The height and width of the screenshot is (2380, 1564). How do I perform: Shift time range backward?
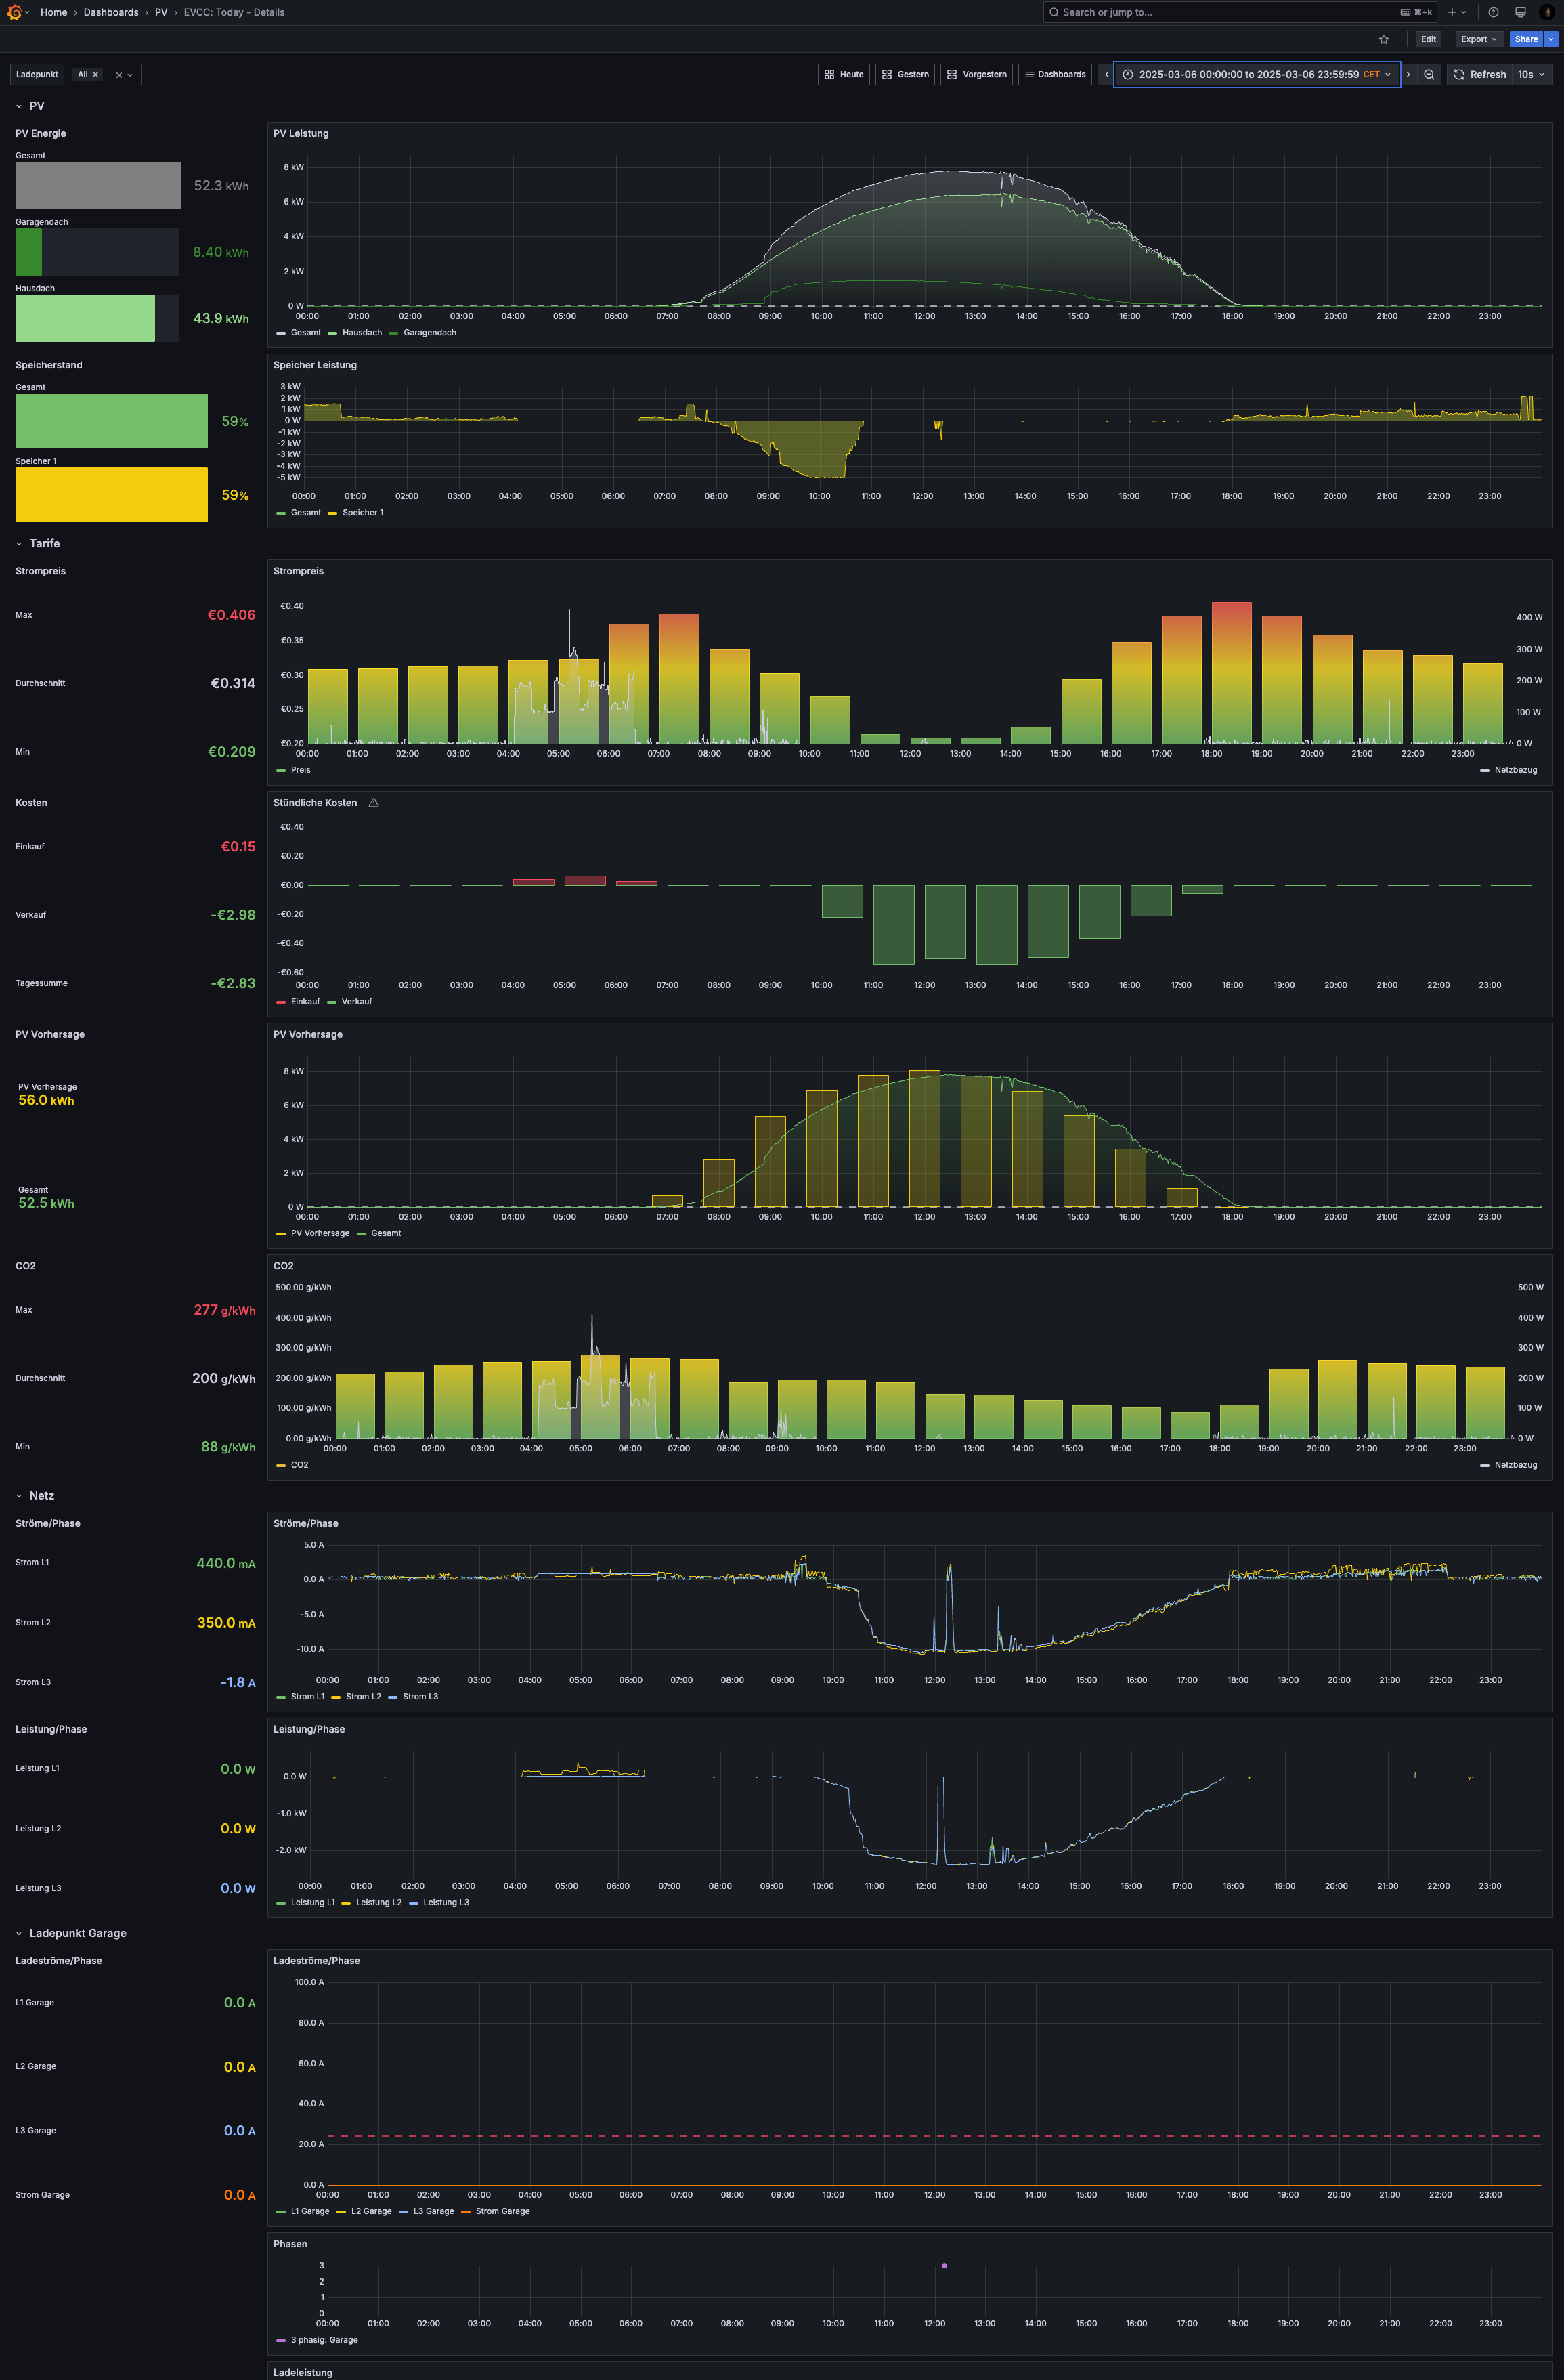(x=1106, y=74)
